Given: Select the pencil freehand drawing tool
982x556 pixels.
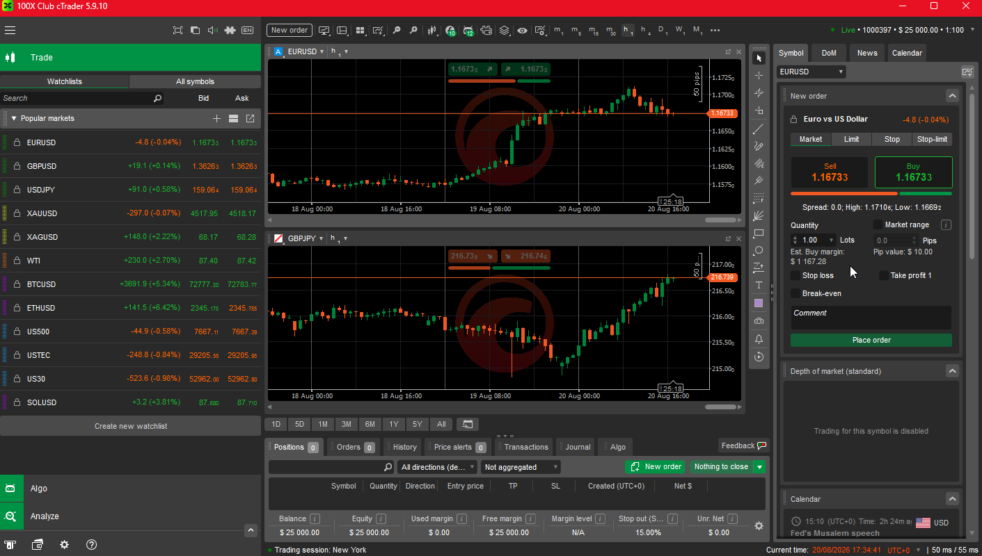Looking at the screenshot, I should [759, 146].
